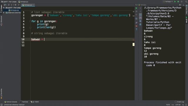Toggle tool window buttons icon in status bar
188x106 pixels.
(1, 105)
